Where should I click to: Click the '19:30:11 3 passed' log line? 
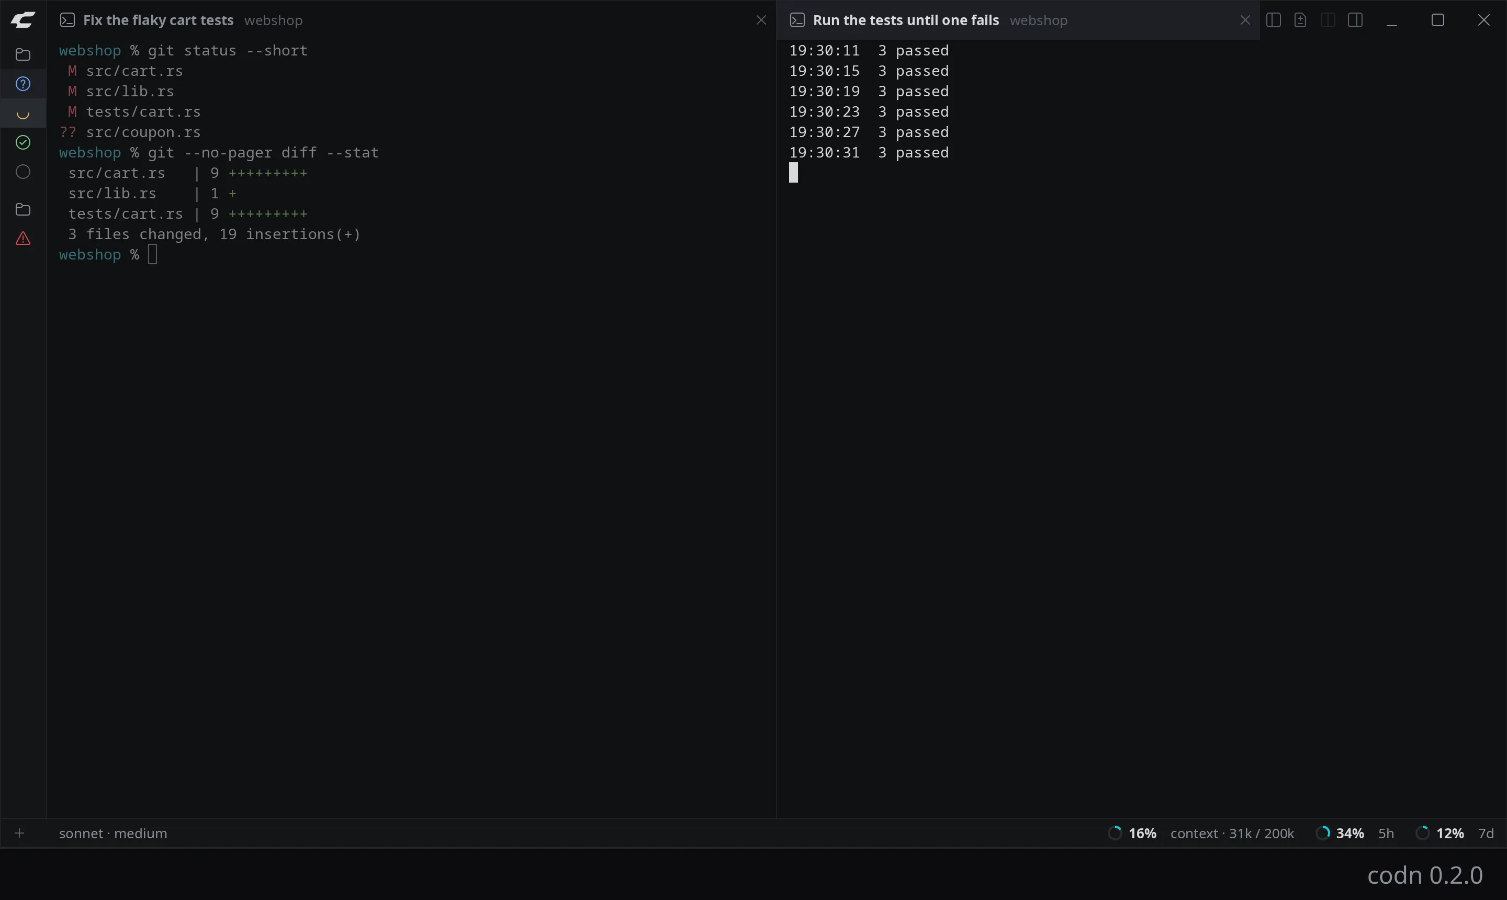(x=869, y=51)
